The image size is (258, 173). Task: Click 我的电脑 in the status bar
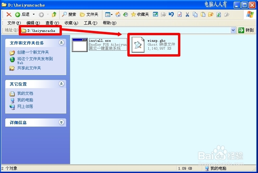[x=216, y=168]
